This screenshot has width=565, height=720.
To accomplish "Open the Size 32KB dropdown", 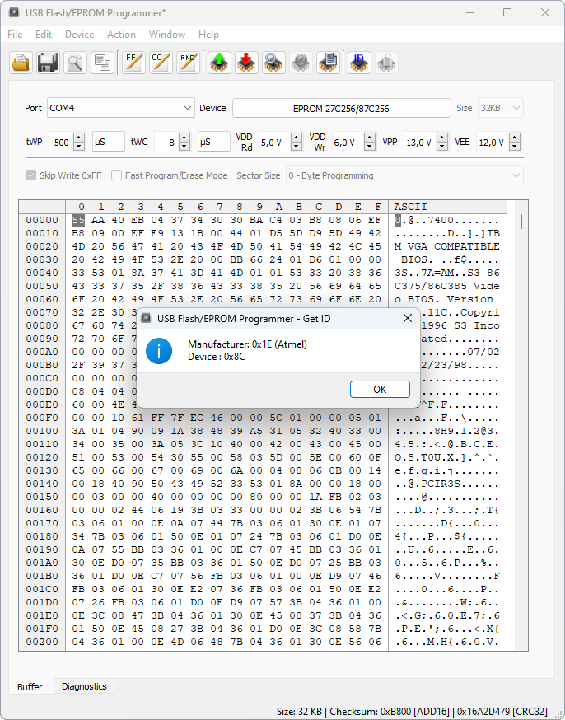I will pos(500,108).
